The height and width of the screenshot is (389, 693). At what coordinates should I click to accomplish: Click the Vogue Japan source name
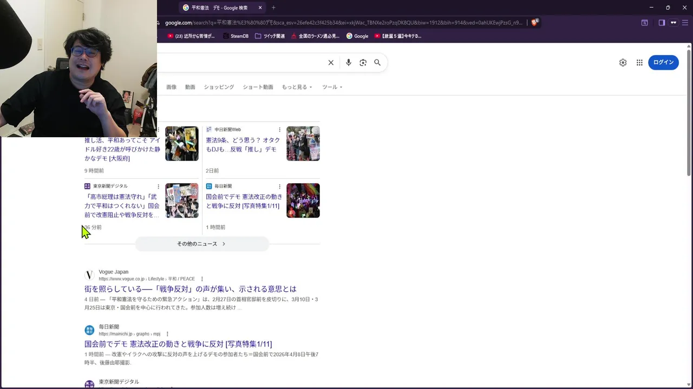coord(114,272)
